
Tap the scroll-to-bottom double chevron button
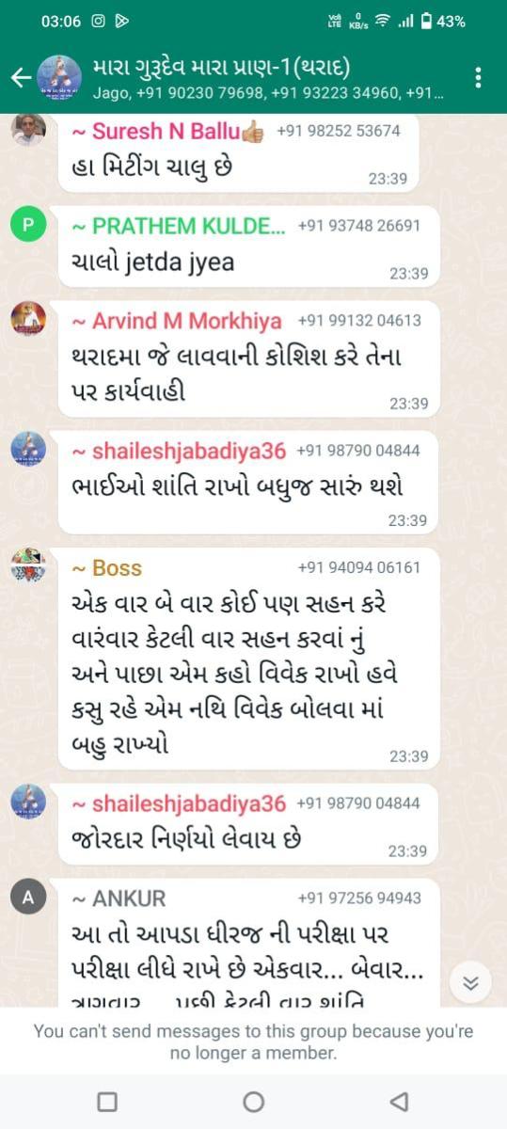[471, 983]
